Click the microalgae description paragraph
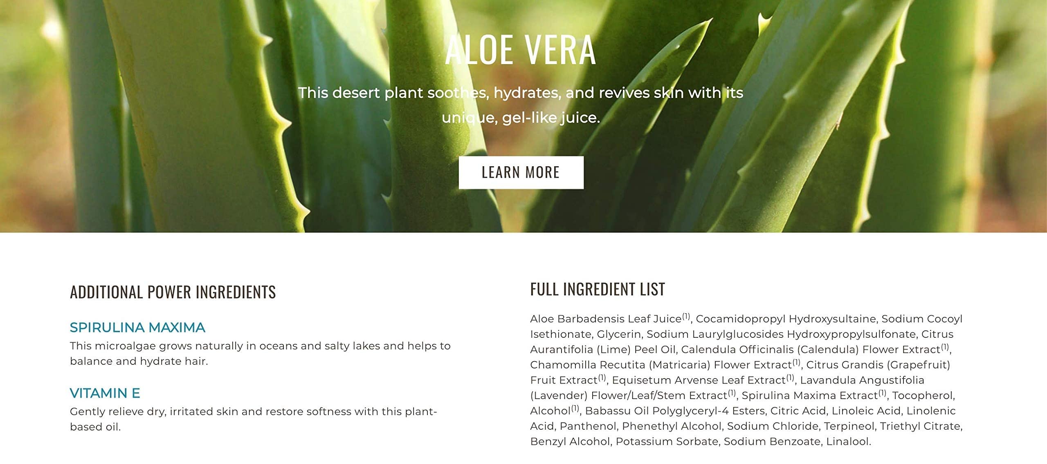 tap(260, 354)
